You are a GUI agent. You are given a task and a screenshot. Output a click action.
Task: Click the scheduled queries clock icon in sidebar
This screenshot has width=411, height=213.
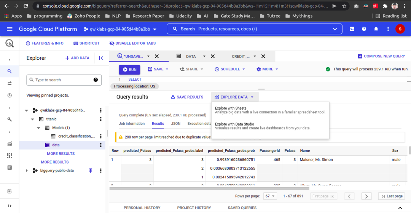[x=10, y=95]
